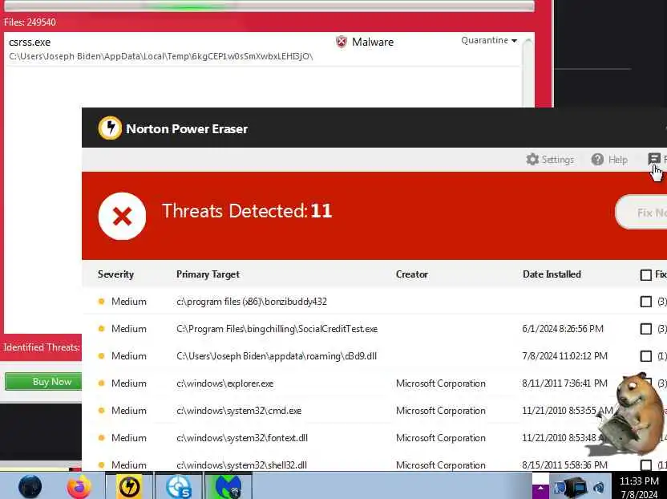Image resolution: width=667 pixels, height=499 pixels.
Task: Open Quarantine dropdown for csrss.exe
Action: pyautogui.click(x=489, y=40)
